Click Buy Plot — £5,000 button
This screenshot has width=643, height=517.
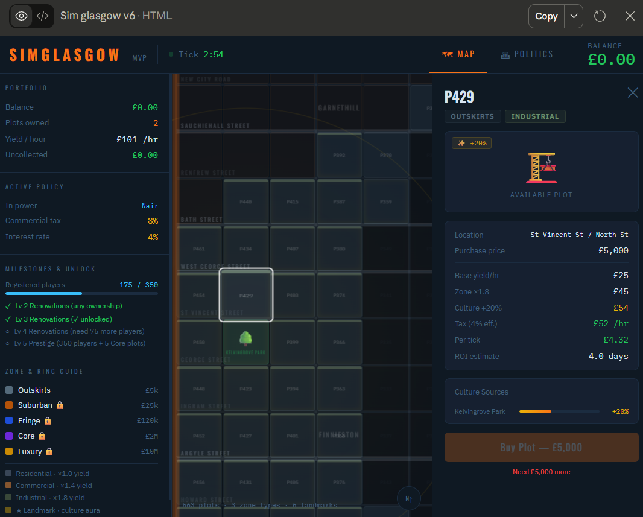(541, 447)
